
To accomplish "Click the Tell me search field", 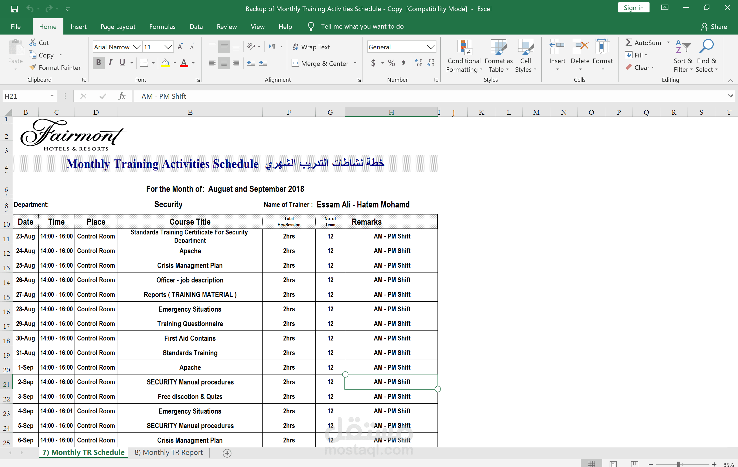I will tap(362, 27).
